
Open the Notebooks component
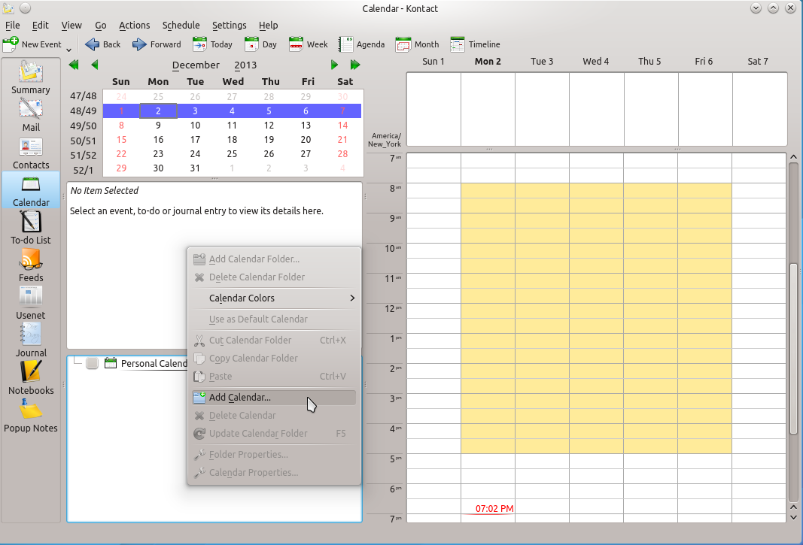coord(31,379)
